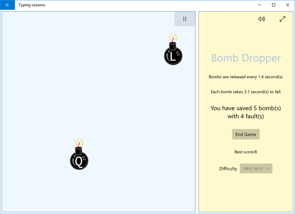Click the fuse spark on the Q bomb

[x=79, y=142]
